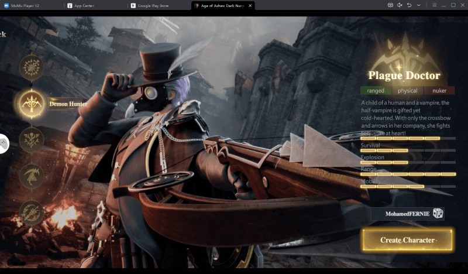
Task: Click the Survival stat bar
Action: [x=408, y=150]
